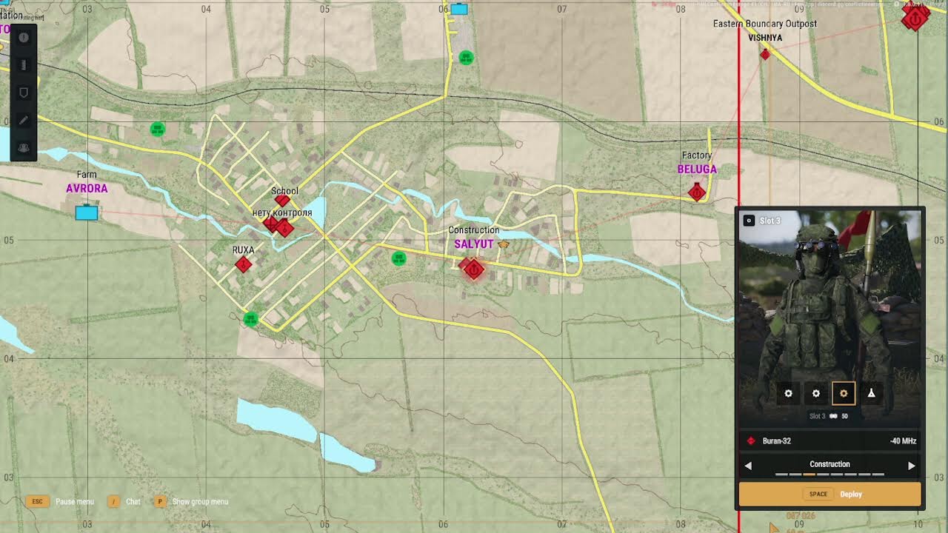Choose the first gear loadout option

pos(788,394)
